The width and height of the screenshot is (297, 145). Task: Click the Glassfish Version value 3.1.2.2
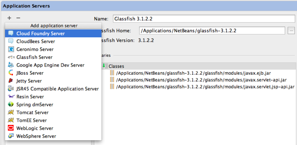point(146,41)
